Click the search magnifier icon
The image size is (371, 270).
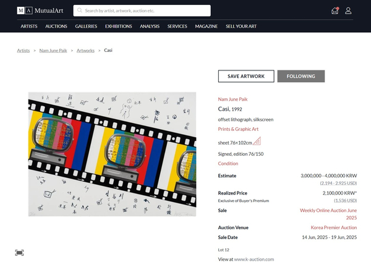(x=79, y=11)
